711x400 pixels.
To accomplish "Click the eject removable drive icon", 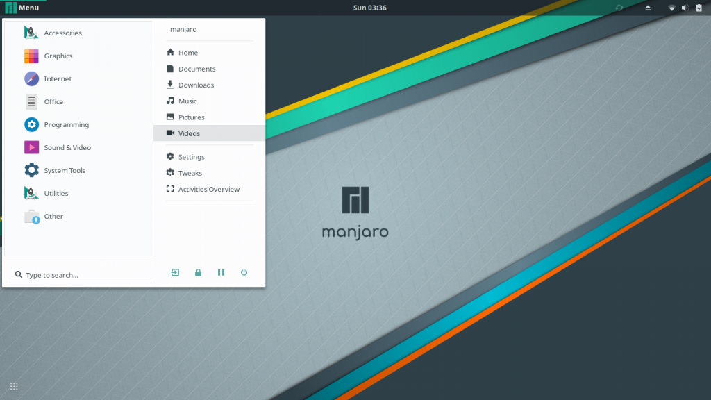I will pos(648,8).
